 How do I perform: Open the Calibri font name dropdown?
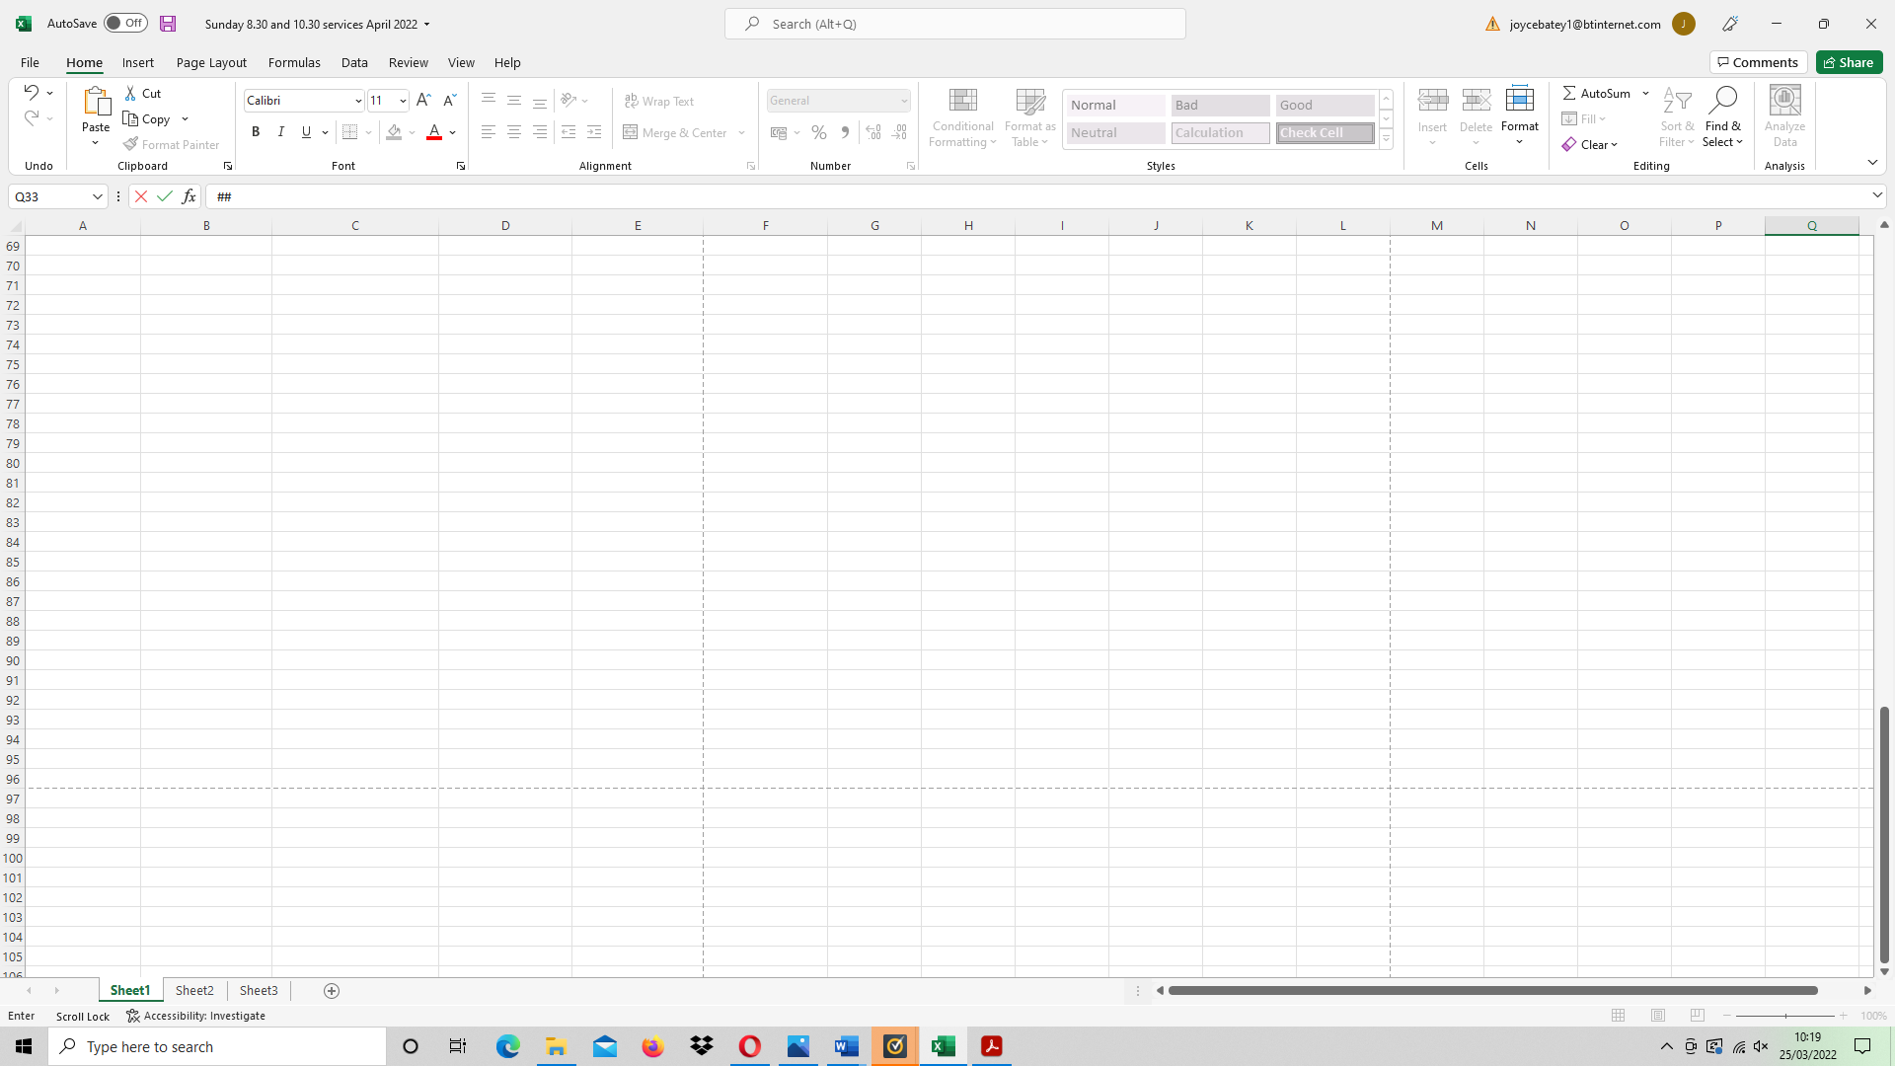pos(358,101)
